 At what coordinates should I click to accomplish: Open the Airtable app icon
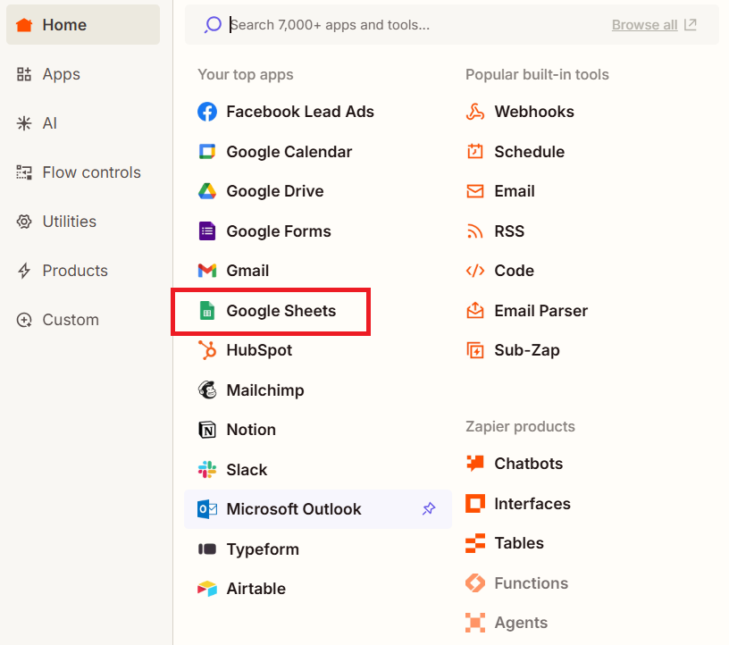point(207,589)
